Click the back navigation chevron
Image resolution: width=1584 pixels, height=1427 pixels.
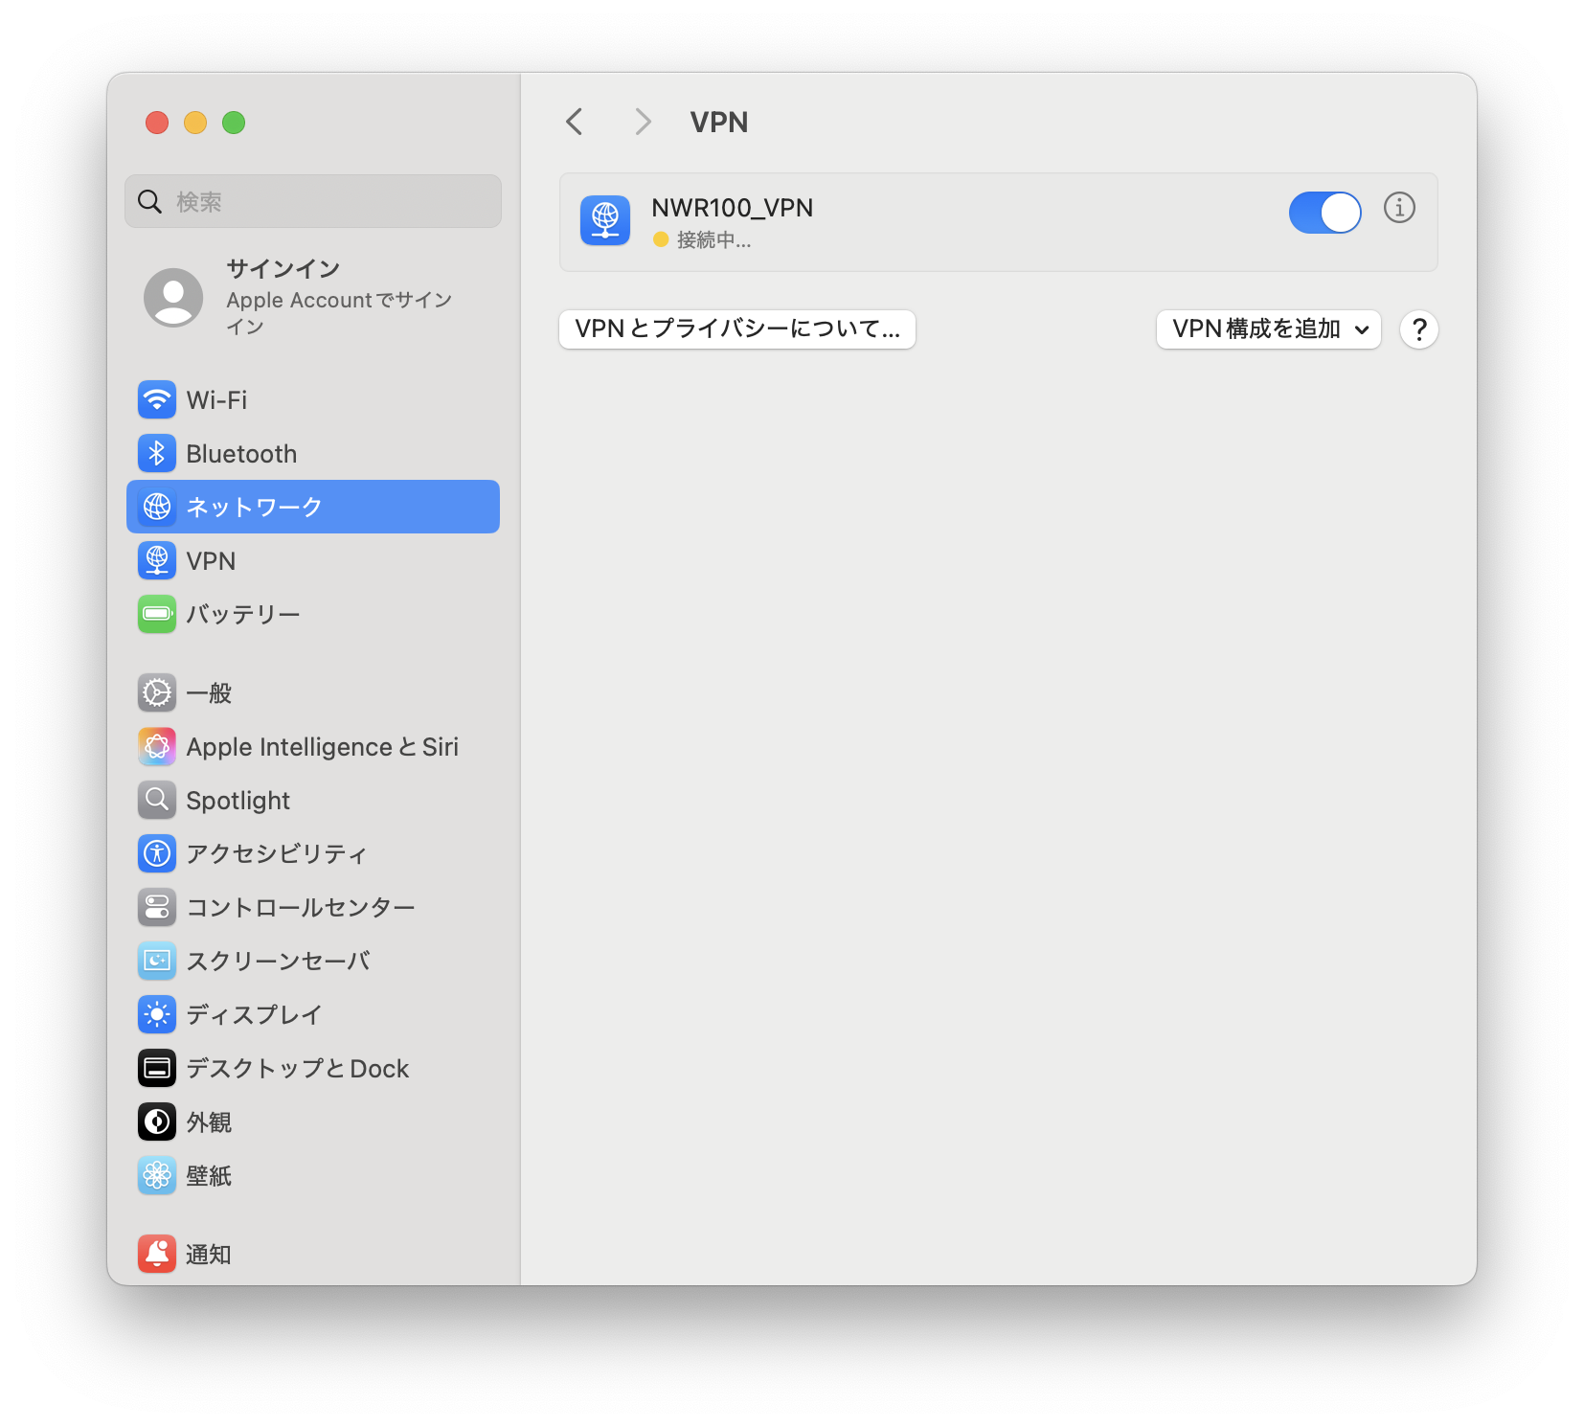click(574, 122)
